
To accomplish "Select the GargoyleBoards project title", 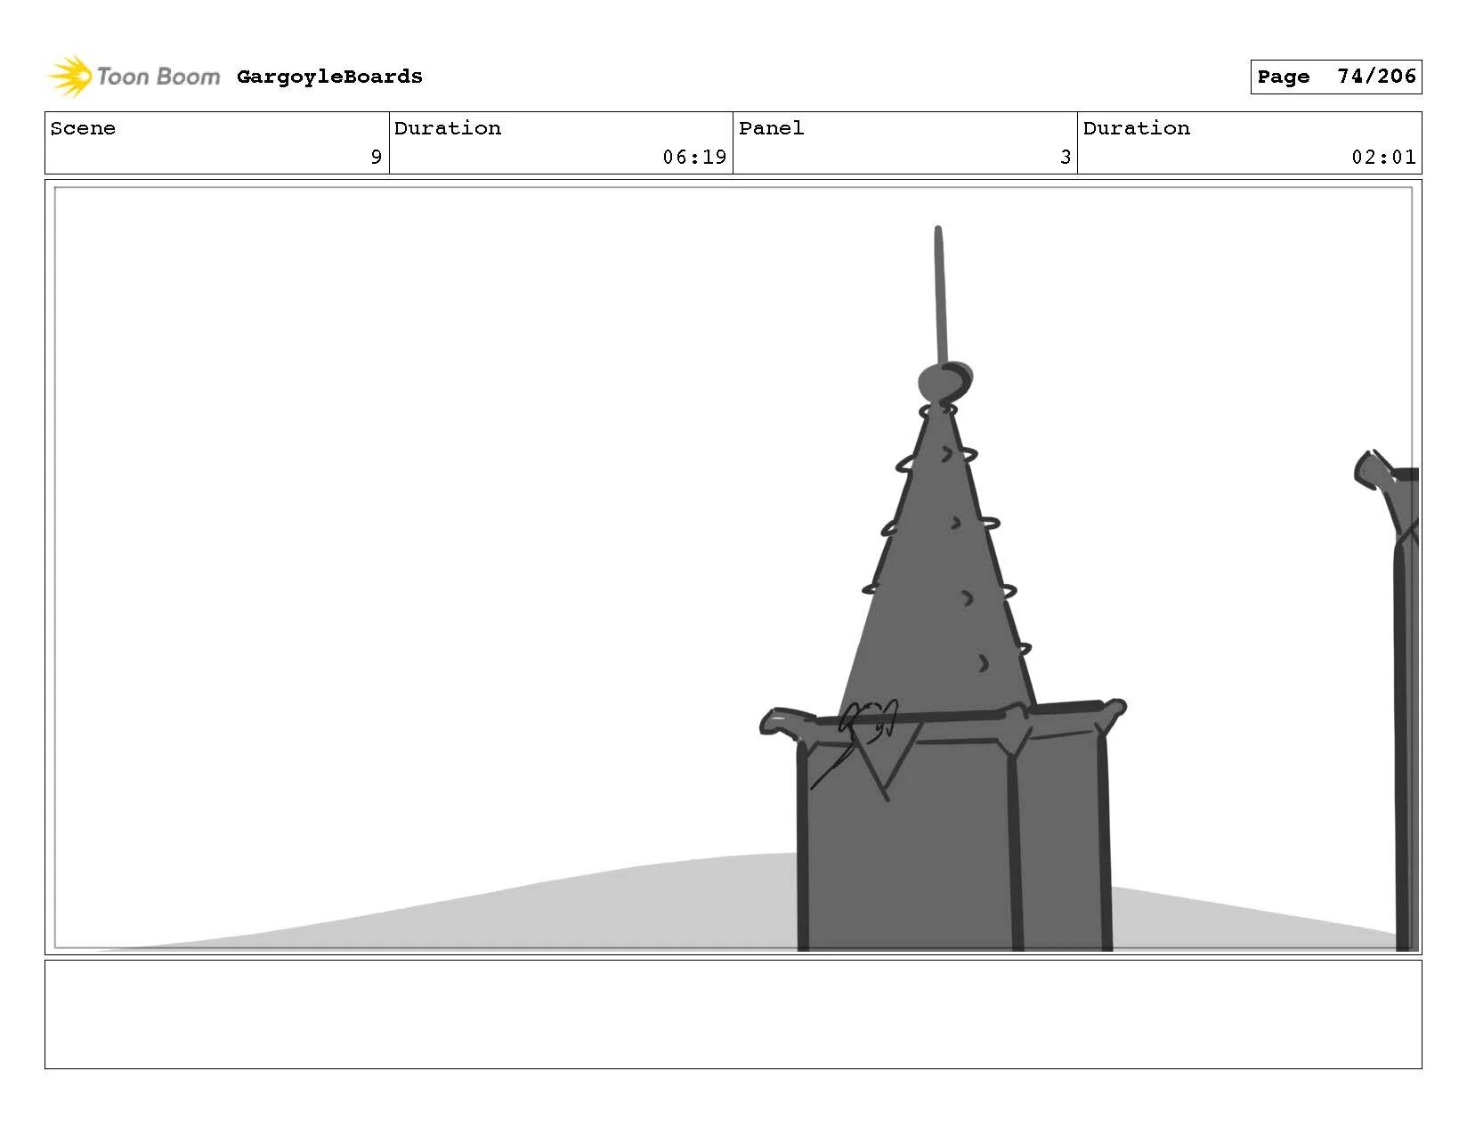I will 329,77.
